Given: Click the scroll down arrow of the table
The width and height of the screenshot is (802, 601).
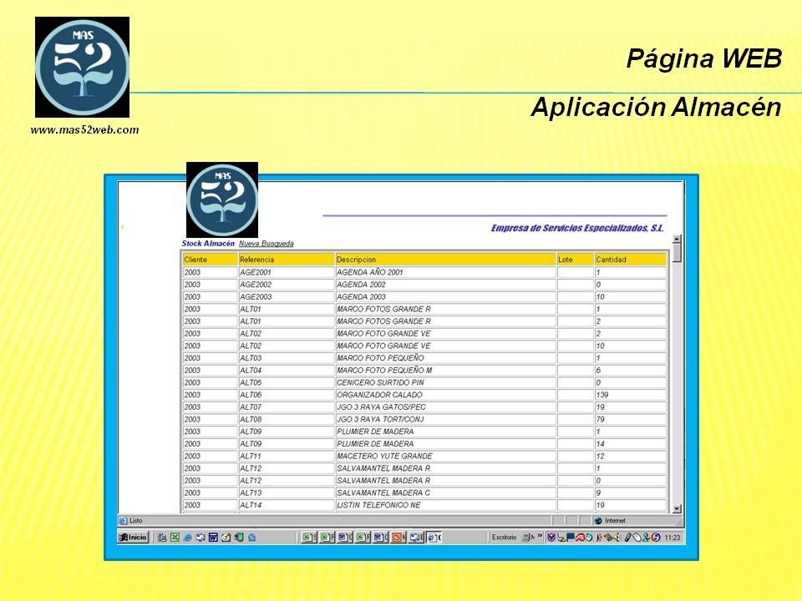Looking at the screenshot, I should click(x=677, y=508).
